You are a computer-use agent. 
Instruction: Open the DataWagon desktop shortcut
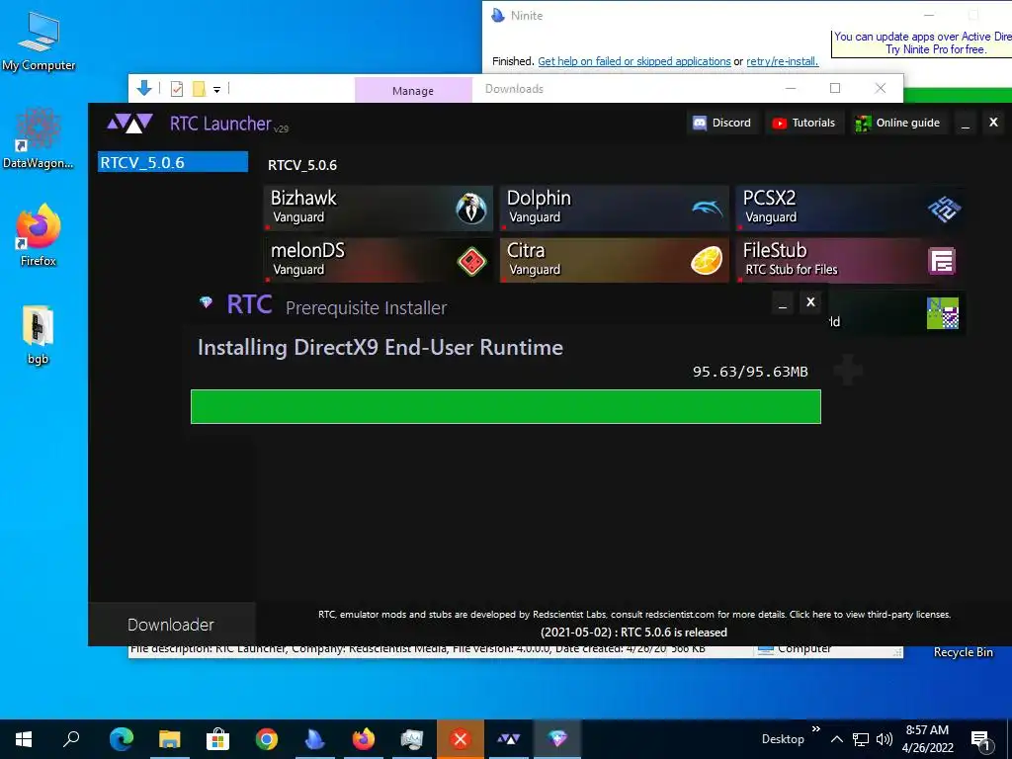(x=39, y=138)
